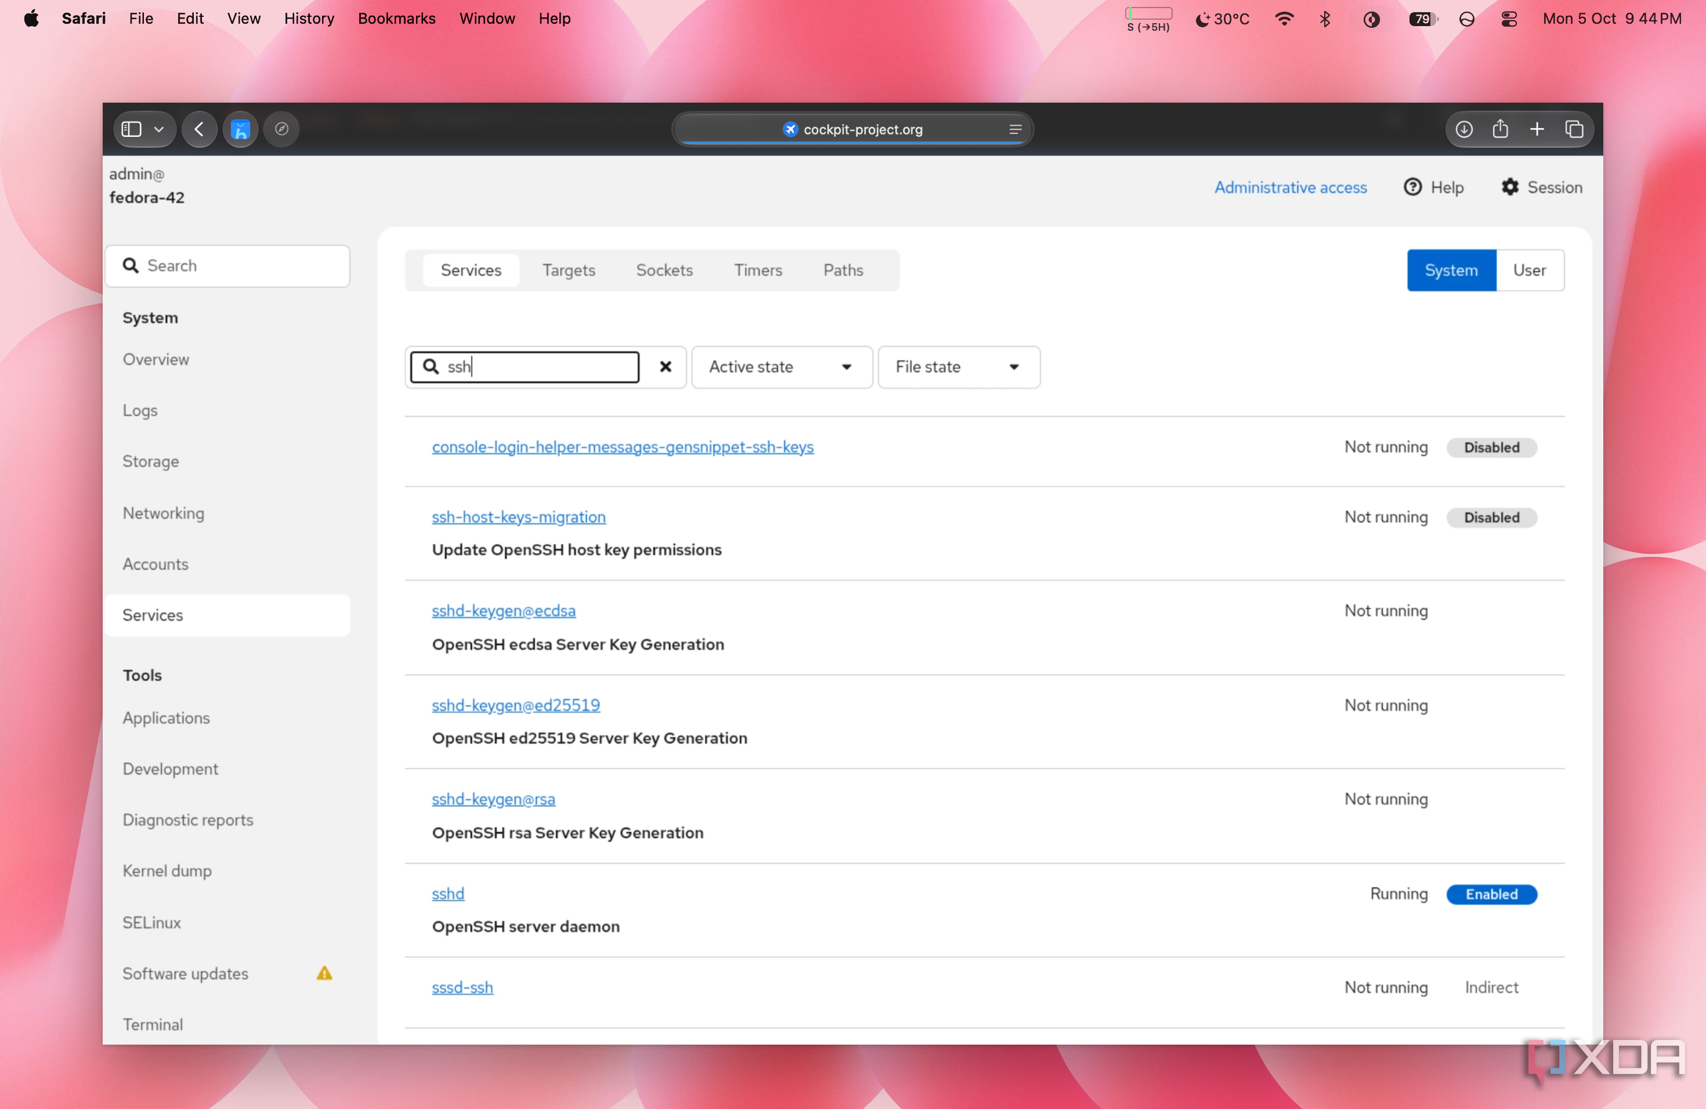This screenshot has width=1706, height=1109.
Task: Switch to User services toggle
Action: point(1530,270)
